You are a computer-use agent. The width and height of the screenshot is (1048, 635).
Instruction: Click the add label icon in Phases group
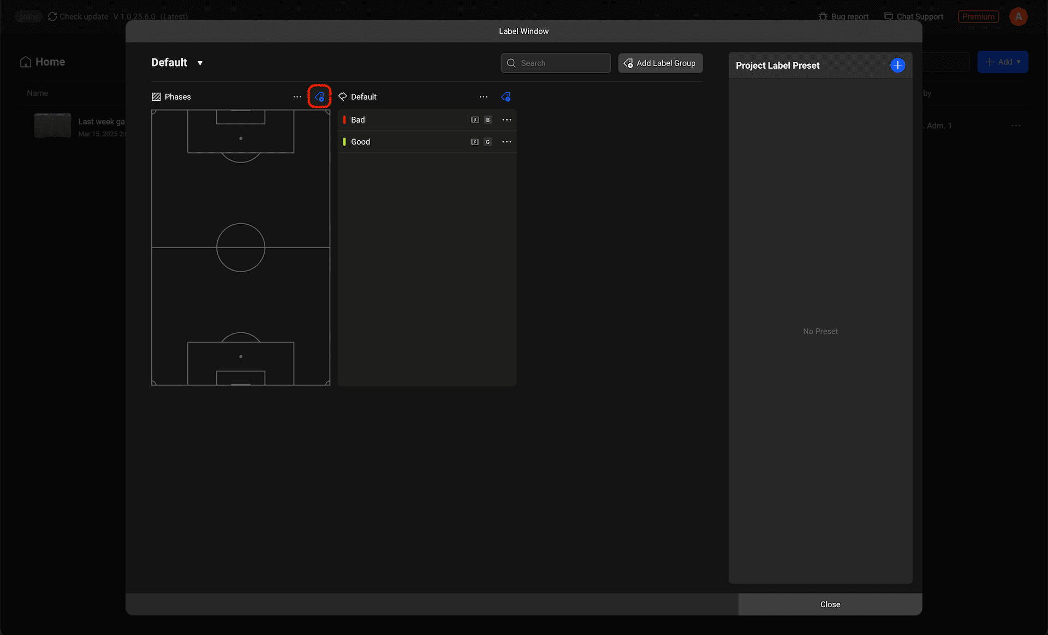pos(319,97)
